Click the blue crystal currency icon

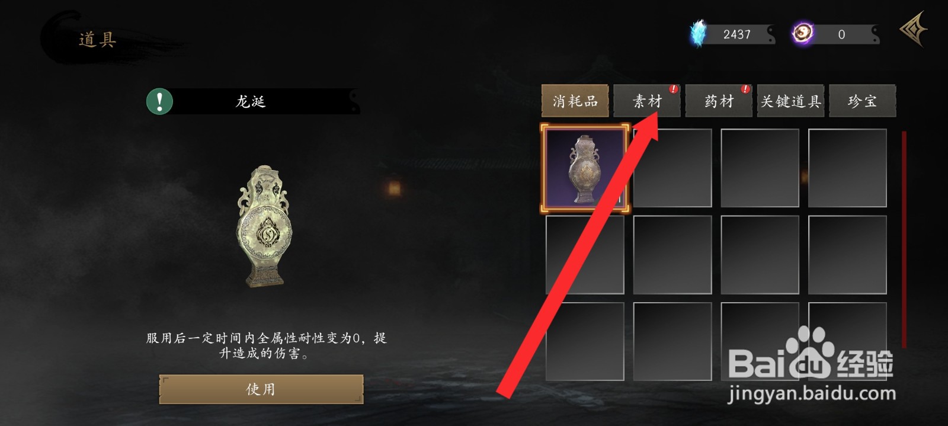[x=699, y=33]
